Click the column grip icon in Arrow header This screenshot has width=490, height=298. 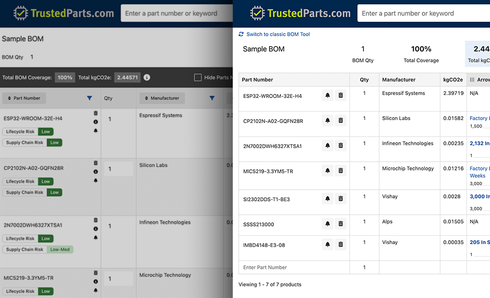click(x=472, y=79)
